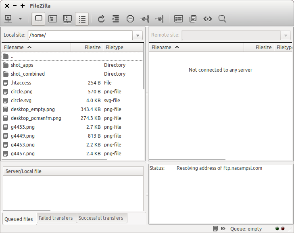Click the queue file icon in status bar
294x233 pixels.
point(215,229)
